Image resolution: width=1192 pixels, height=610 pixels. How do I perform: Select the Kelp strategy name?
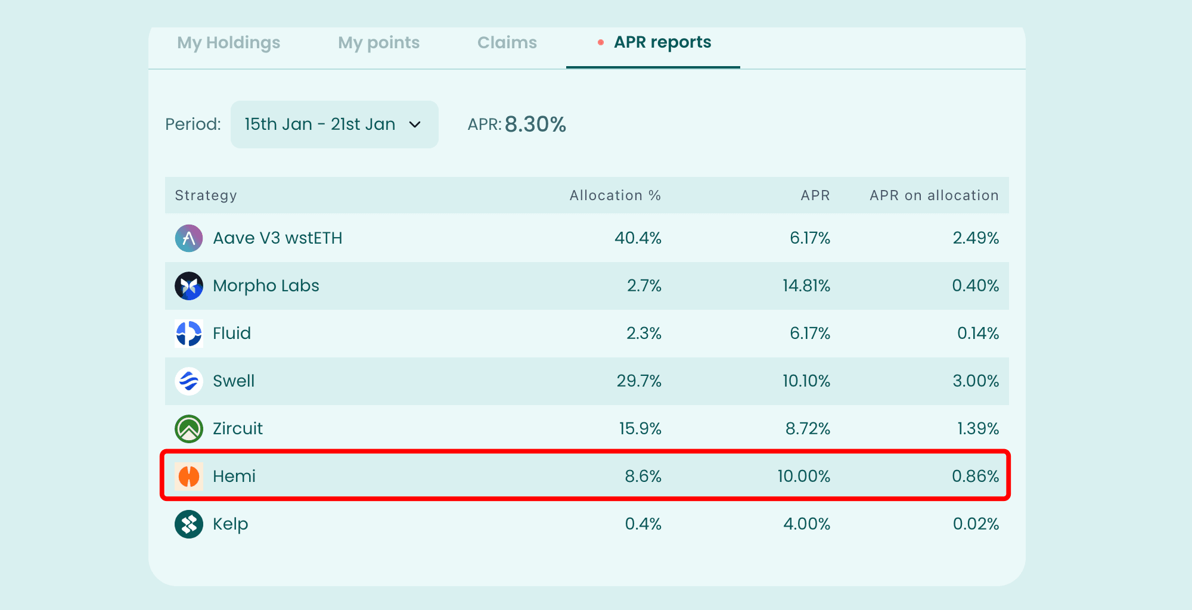click(231, 524)
